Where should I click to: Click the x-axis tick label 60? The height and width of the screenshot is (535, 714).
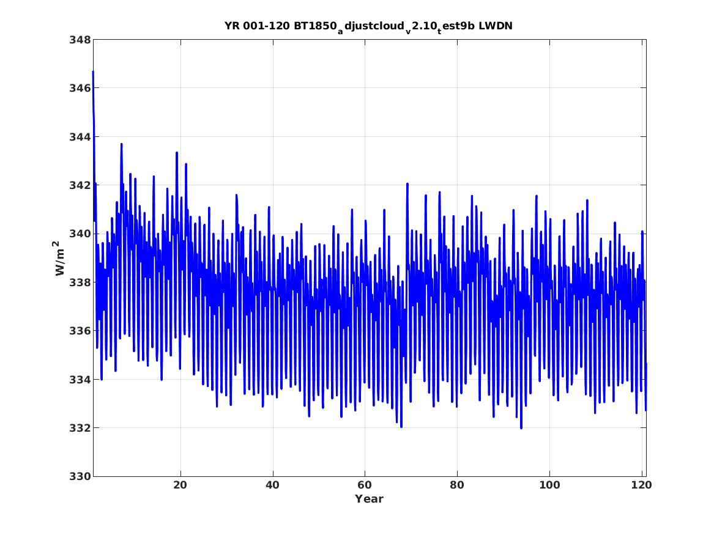point(365,485)
